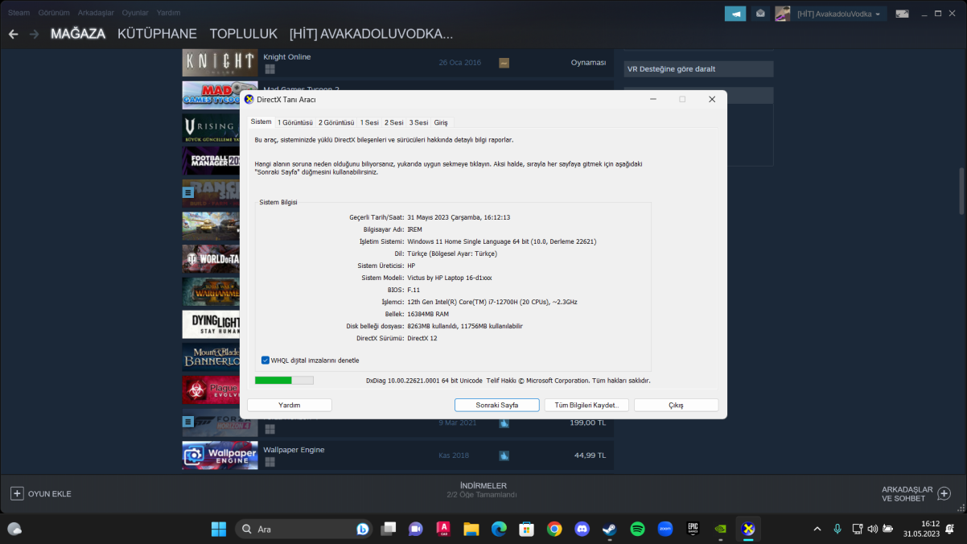This screenshot has height=544, width=967.
Task: Open the Sistem tab
Action: [261, 122]
